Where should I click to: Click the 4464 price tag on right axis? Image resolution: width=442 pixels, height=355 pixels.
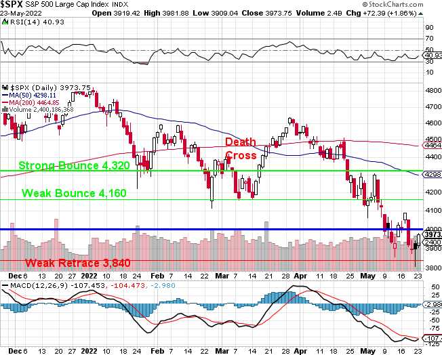(x=432, y=146)
